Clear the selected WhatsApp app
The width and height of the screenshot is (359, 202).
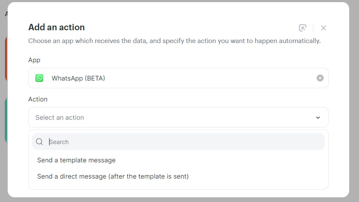[320, 78]
